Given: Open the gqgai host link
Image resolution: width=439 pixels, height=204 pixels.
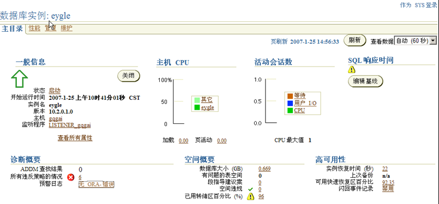Looking at the screenshot, I should pos(56,118).
